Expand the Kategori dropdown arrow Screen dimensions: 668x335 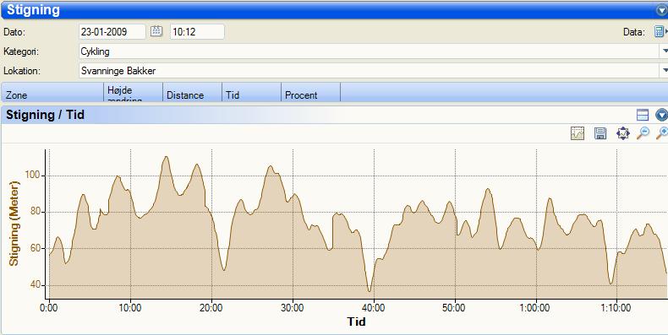coord(665,51)
